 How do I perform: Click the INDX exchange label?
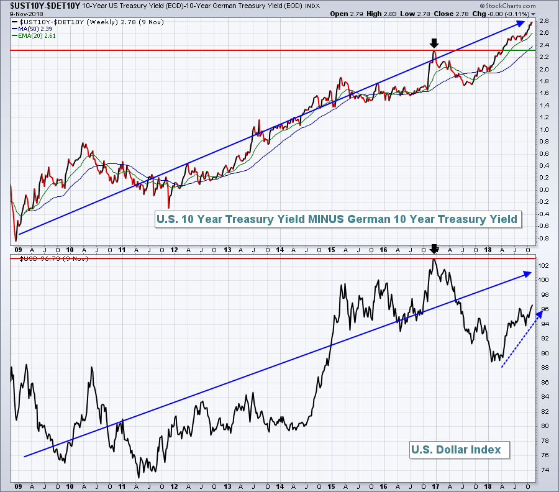click(312, 6)
